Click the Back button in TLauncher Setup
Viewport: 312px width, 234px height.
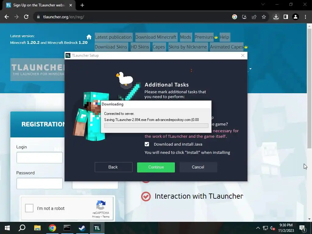tap(113, 167)
